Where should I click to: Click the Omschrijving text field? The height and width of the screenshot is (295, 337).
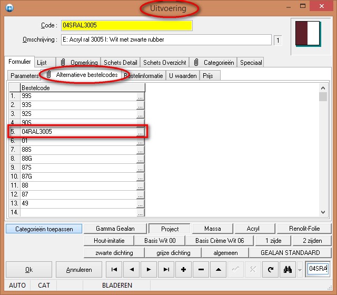coord(166,40)
